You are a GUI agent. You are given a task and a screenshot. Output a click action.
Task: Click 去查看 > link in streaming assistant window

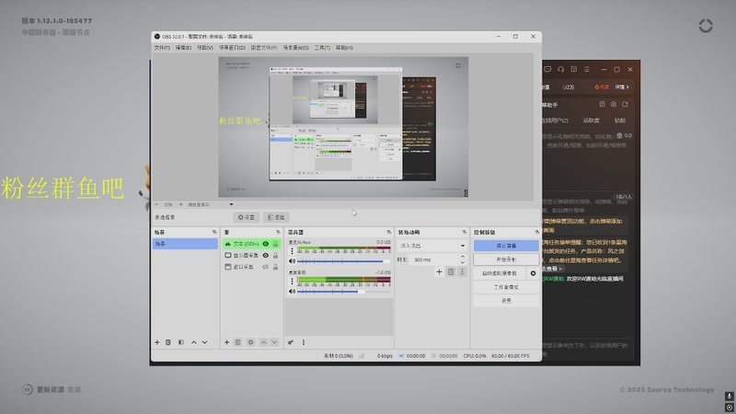pyautogui.click(x=552, y=269)
